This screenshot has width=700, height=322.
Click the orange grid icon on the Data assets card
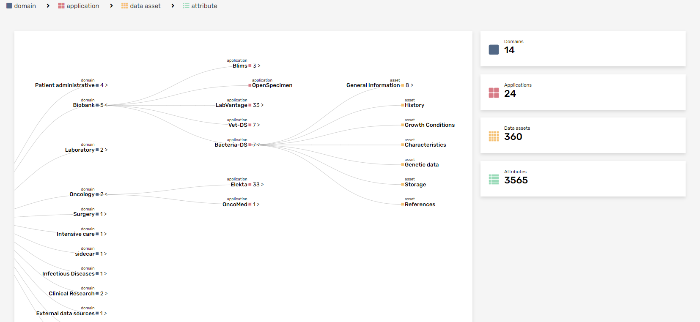tap(494, 136)
